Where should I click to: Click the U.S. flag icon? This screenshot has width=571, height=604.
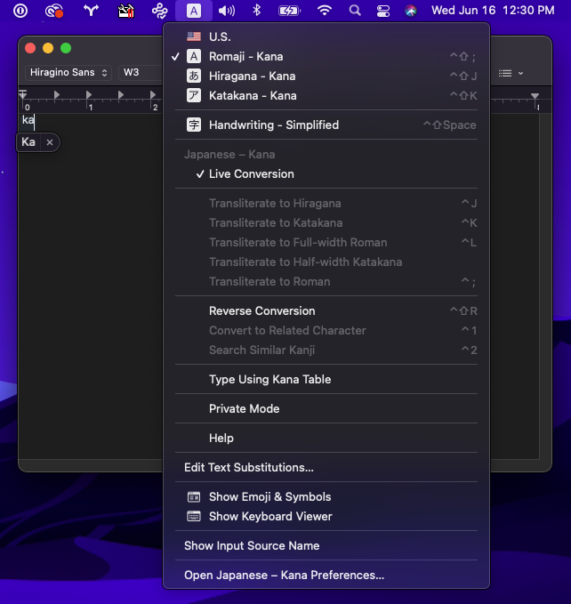tap(194, 36)
